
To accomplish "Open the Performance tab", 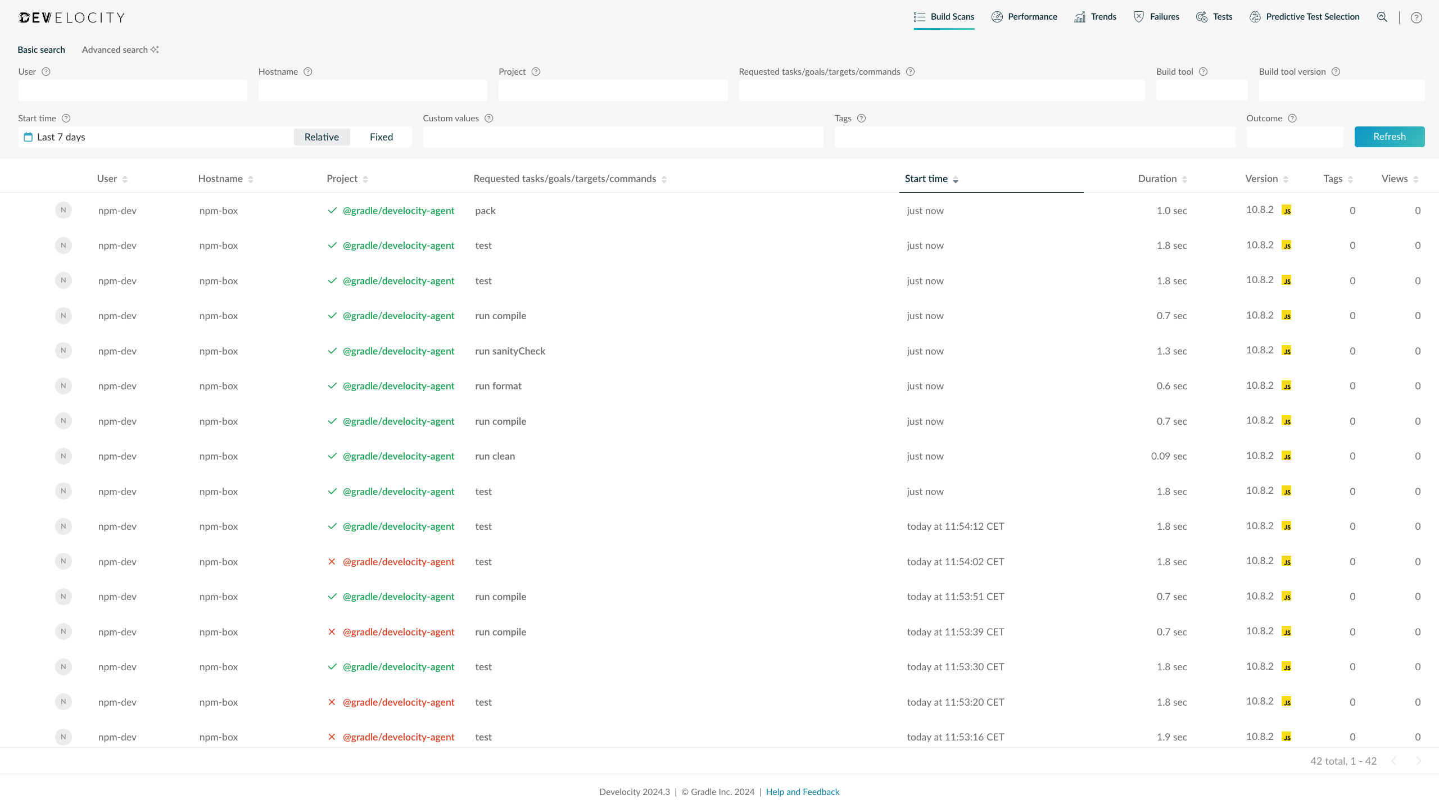I will click(x=1024, y=17).
